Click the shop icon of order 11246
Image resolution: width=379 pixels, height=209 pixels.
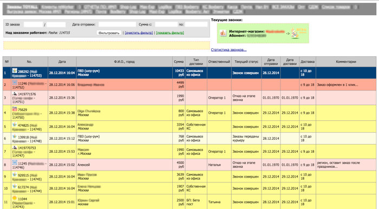15,83
